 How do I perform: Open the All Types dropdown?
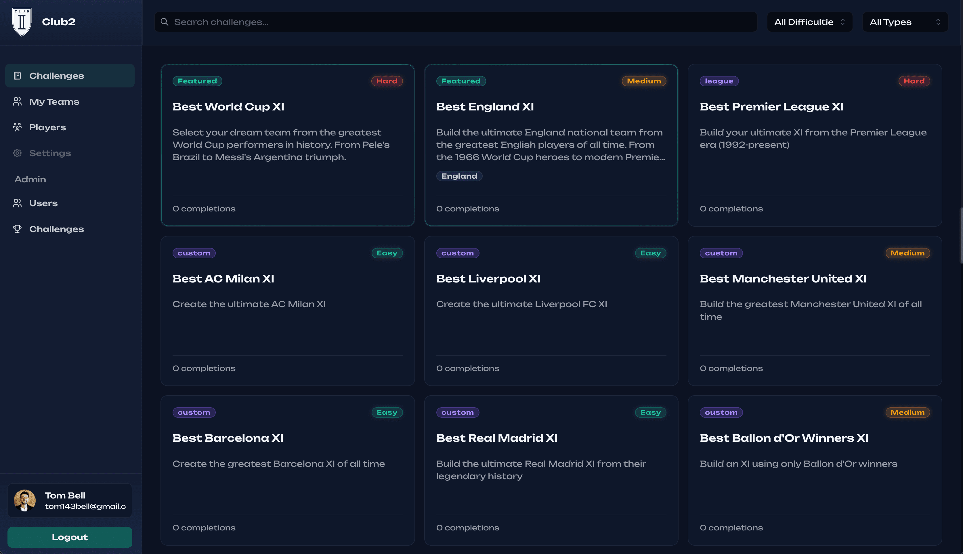click(905, 22)
